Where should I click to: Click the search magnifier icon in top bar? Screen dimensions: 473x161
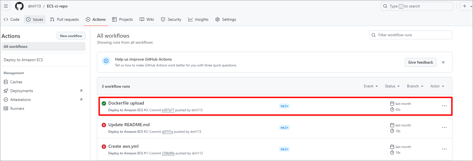coord(385,6)
